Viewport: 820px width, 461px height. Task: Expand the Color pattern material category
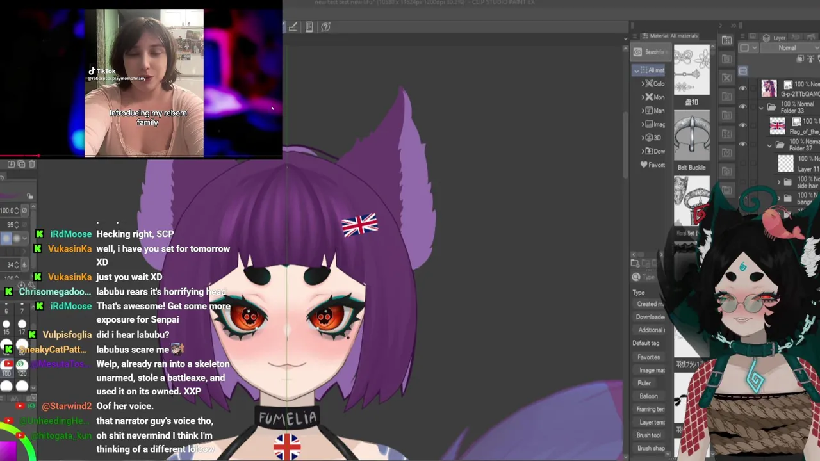click(643, 84)
